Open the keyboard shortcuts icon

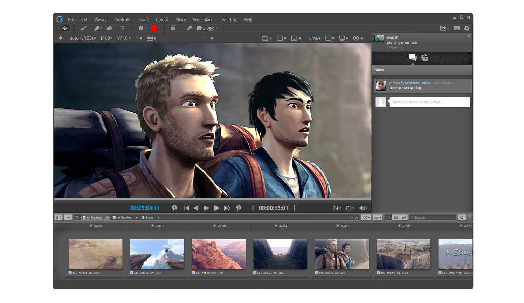457,28
